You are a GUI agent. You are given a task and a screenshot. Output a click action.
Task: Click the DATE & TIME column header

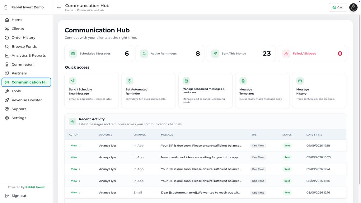coord(314,135)
